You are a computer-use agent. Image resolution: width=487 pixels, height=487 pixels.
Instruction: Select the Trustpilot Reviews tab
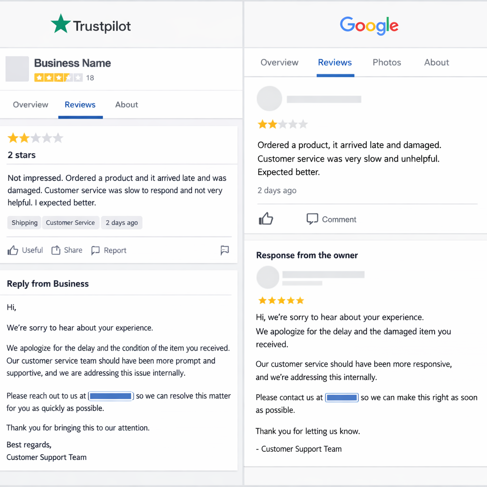click(x=80, y=105)
